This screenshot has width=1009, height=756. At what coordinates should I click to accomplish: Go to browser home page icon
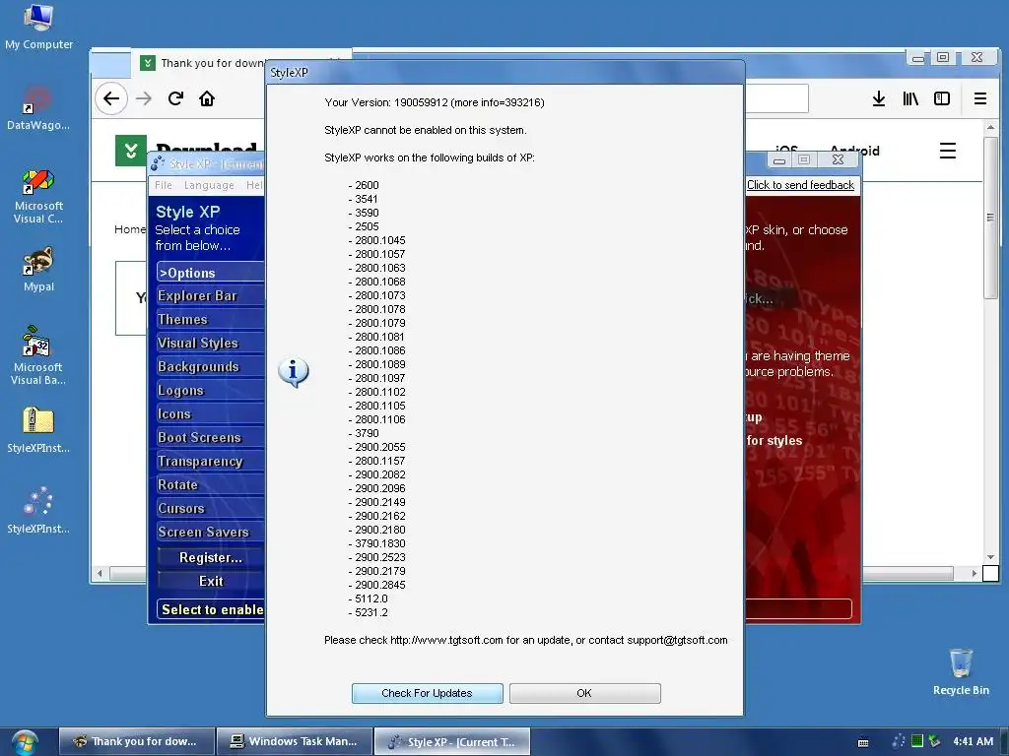coord(207,98)
